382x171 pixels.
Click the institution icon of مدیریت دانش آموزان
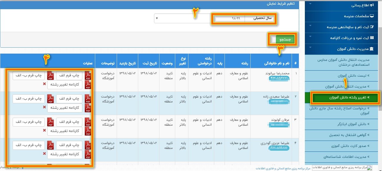[x=372, y=49]
